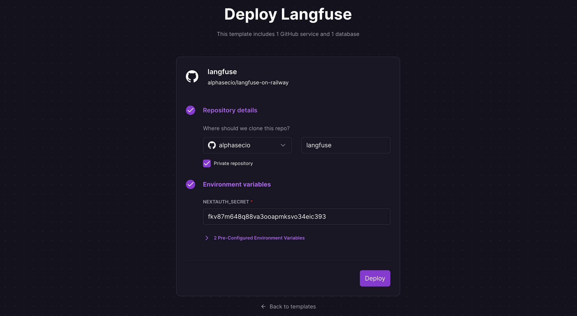Open the alphasecio account dropdown
Image resolution: width=577 pixels, height=316 pixels.
(247, 145)
